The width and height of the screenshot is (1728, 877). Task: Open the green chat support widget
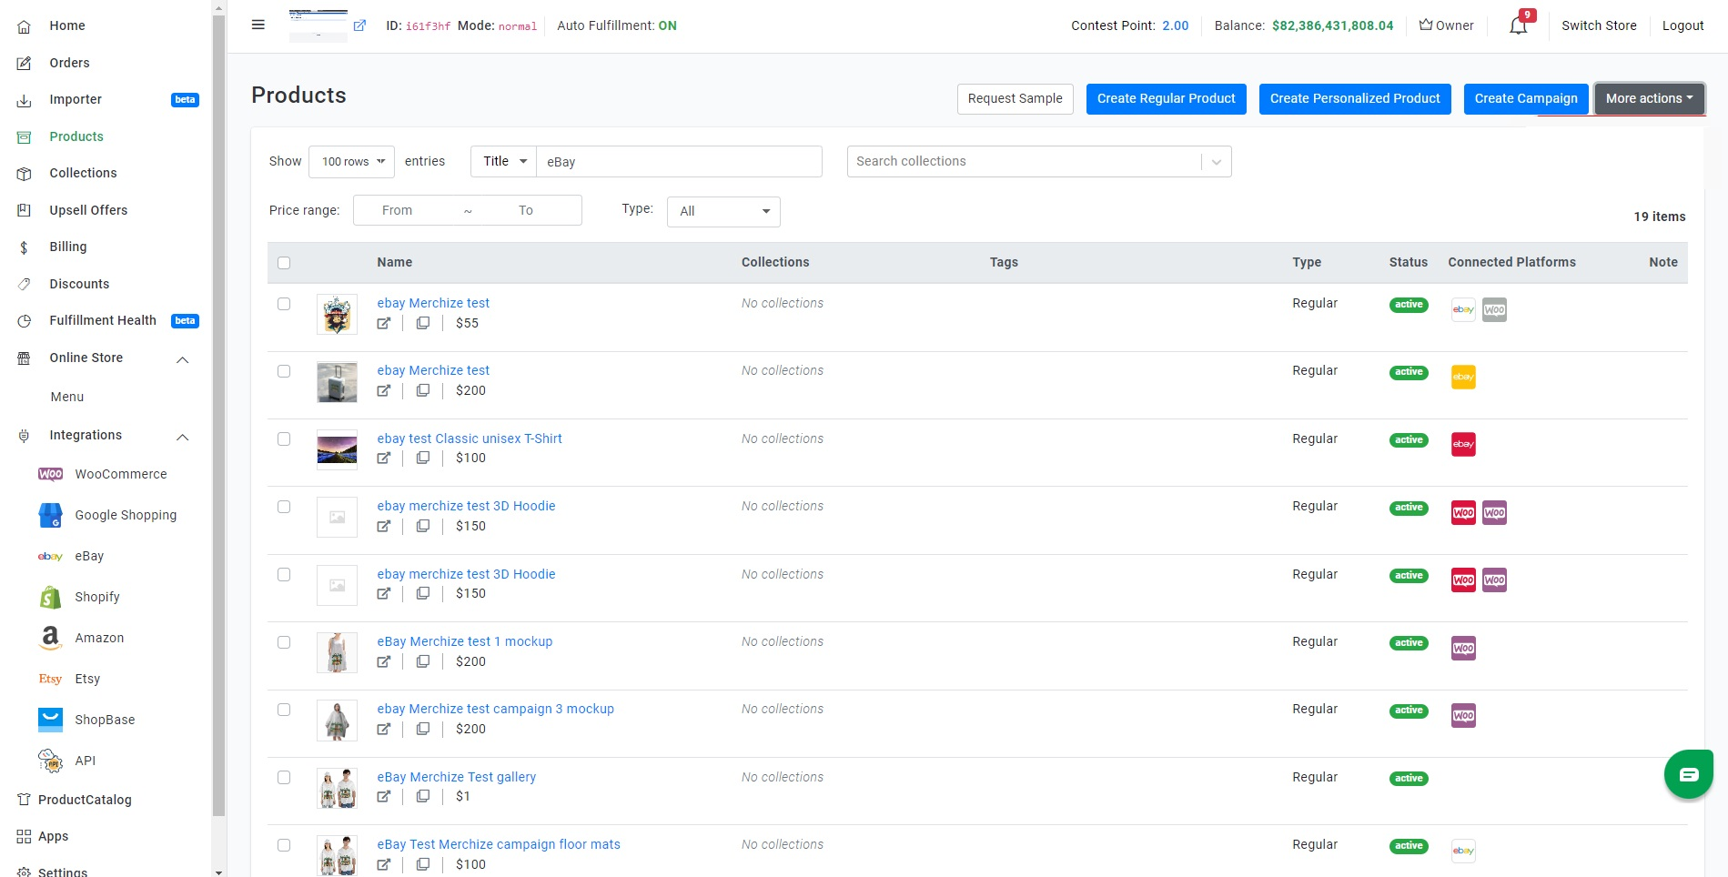1689,774
